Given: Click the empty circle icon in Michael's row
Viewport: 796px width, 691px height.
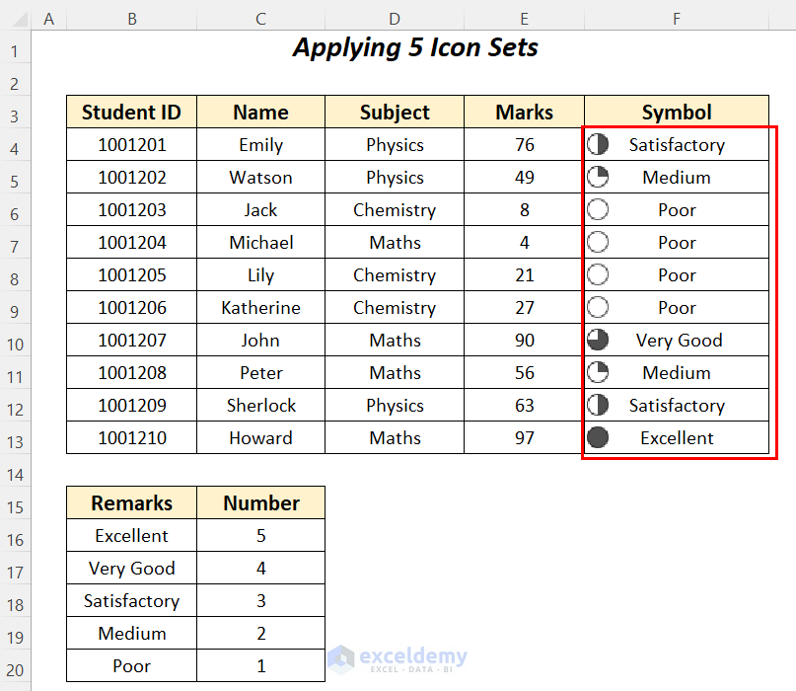Looking at the screenshot, I should [598, 243].
